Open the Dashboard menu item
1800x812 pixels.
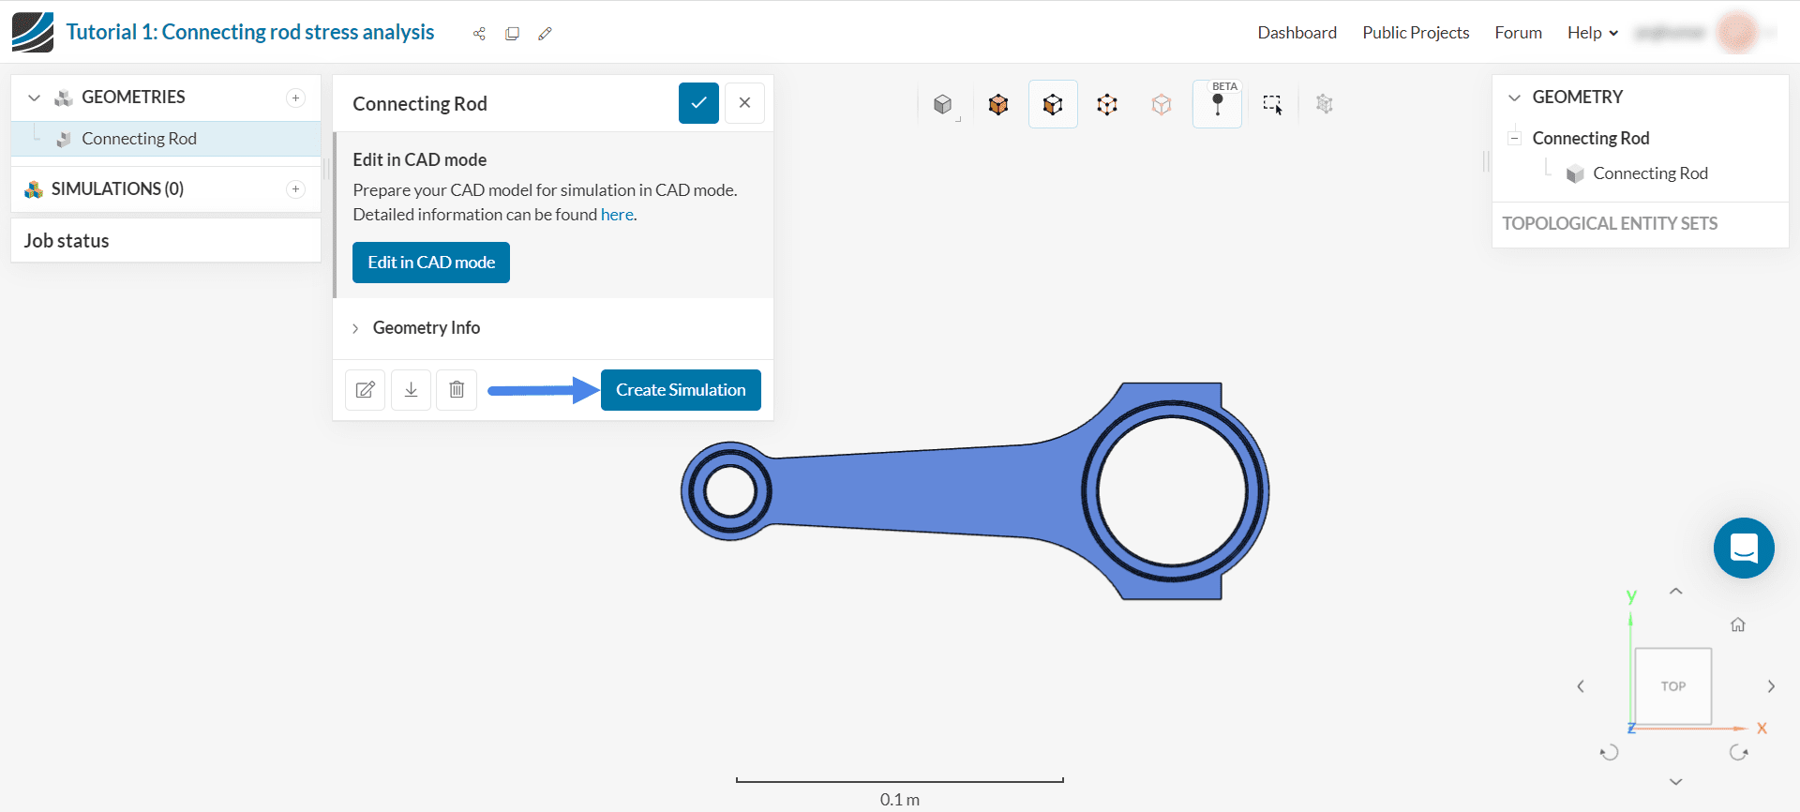point(1297,33)
